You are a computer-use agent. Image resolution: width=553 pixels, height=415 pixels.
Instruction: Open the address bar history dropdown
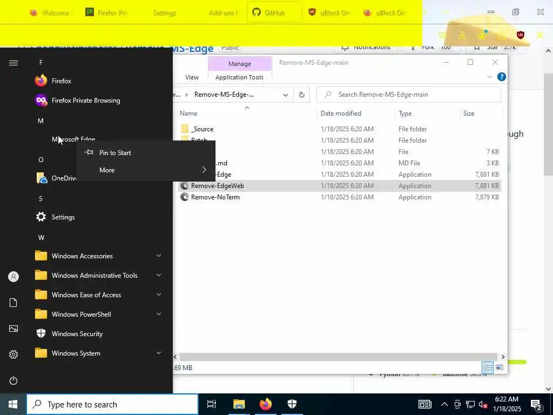point(286,95)
